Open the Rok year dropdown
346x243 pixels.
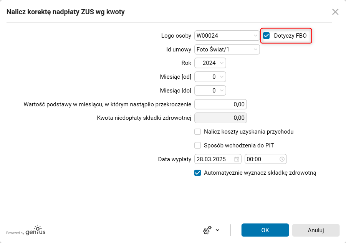pos(222,63)
